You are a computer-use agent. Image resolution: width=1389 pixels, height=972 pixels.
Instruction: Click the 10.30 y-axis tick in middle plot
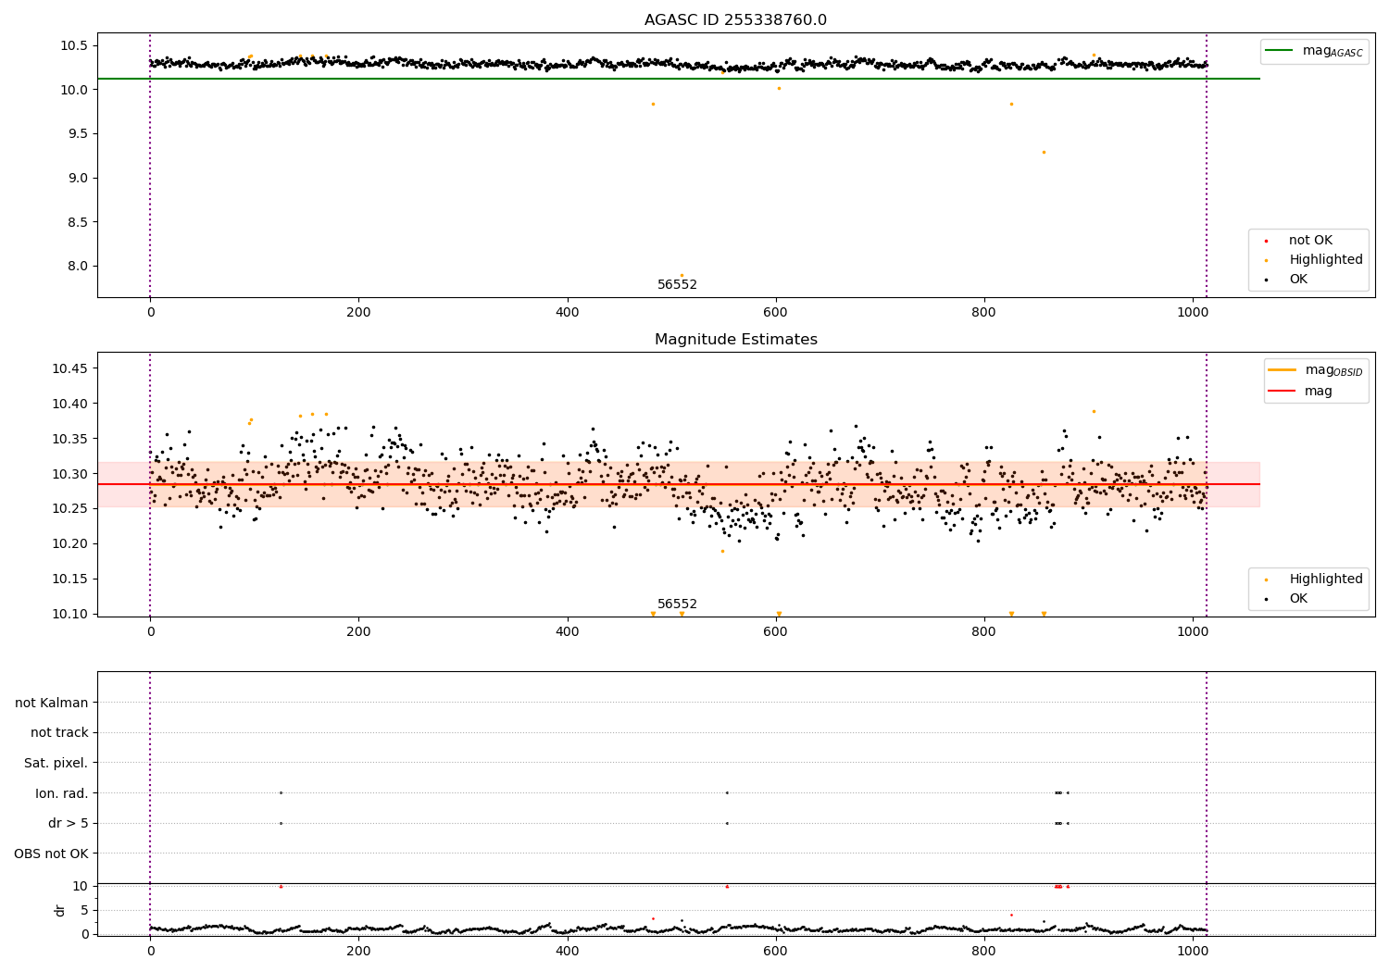pos(70,474)
